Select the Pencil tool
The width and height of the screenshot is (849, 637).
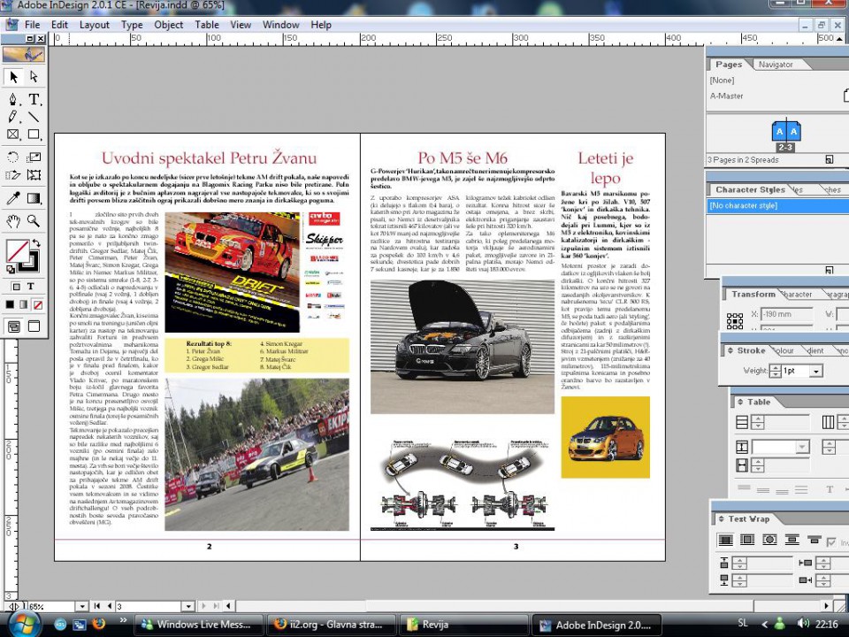click(13, 117)
